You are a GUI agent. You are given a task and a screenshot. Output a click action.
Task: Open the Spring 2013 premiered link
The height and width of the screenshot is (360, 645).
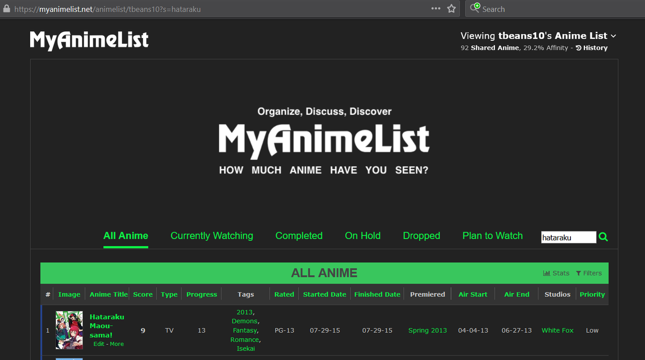(x=427, y=330)
